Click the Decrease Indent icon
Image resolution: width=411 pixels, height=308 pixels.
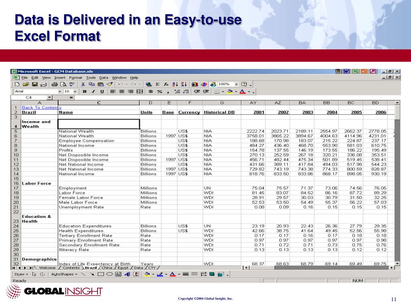[197, 91]
